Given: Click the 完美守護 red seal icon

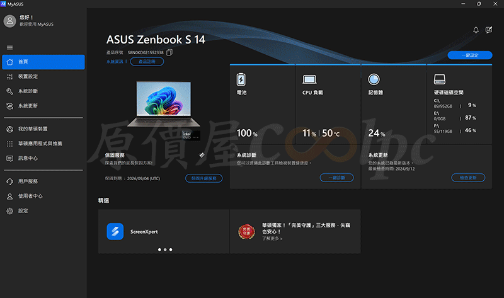Looking at the screenshot, I should pyautogui.click(x=246, y=231).
